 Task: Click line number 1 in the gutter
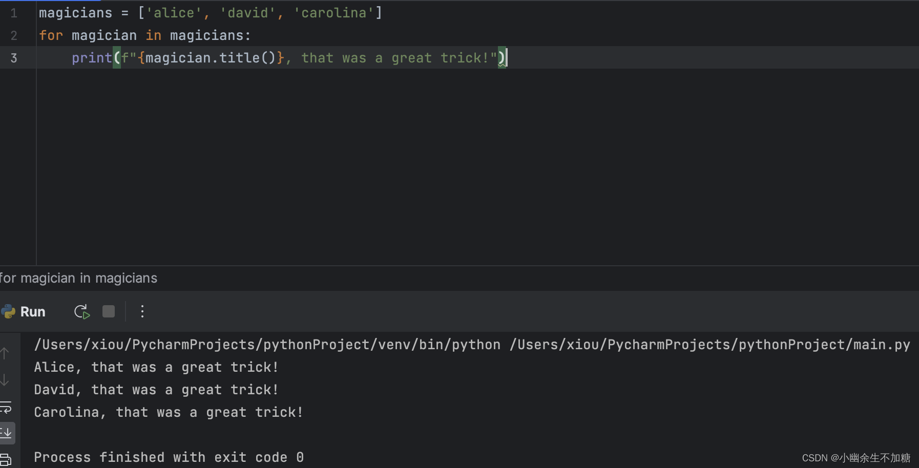[x=14, y=13]
